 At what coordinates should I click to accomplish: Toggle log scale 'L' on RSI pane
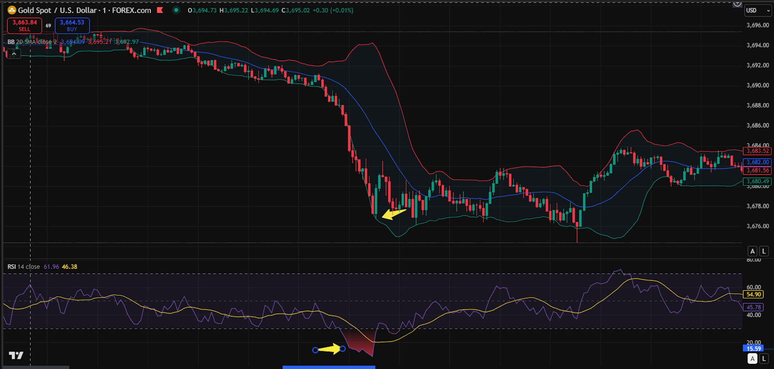tap(764, 358)
